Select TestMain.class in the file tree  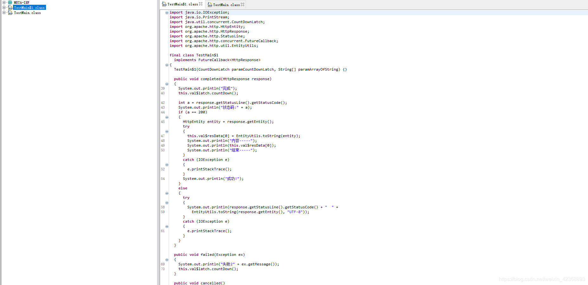(27, 13)
